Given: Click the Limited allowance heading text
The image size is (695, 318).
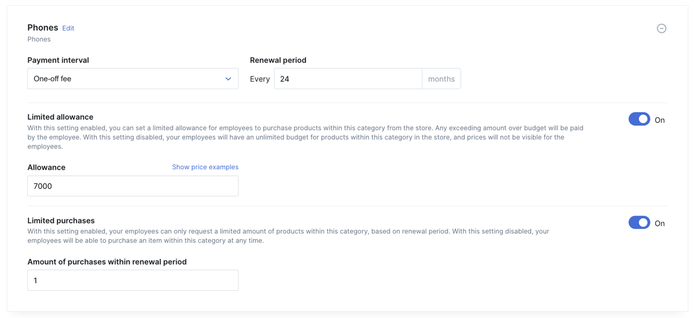Looking at the screenshot, I should pos(60,117).
